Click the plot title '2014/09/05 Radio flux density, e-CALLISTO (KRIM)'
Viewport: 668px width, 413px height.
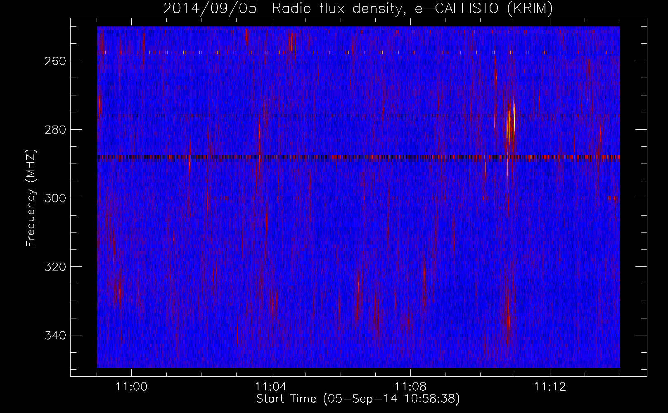pos(358,9)
